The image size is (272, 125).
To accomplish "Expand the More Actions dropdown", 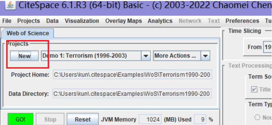I will (x=205, y=56).
